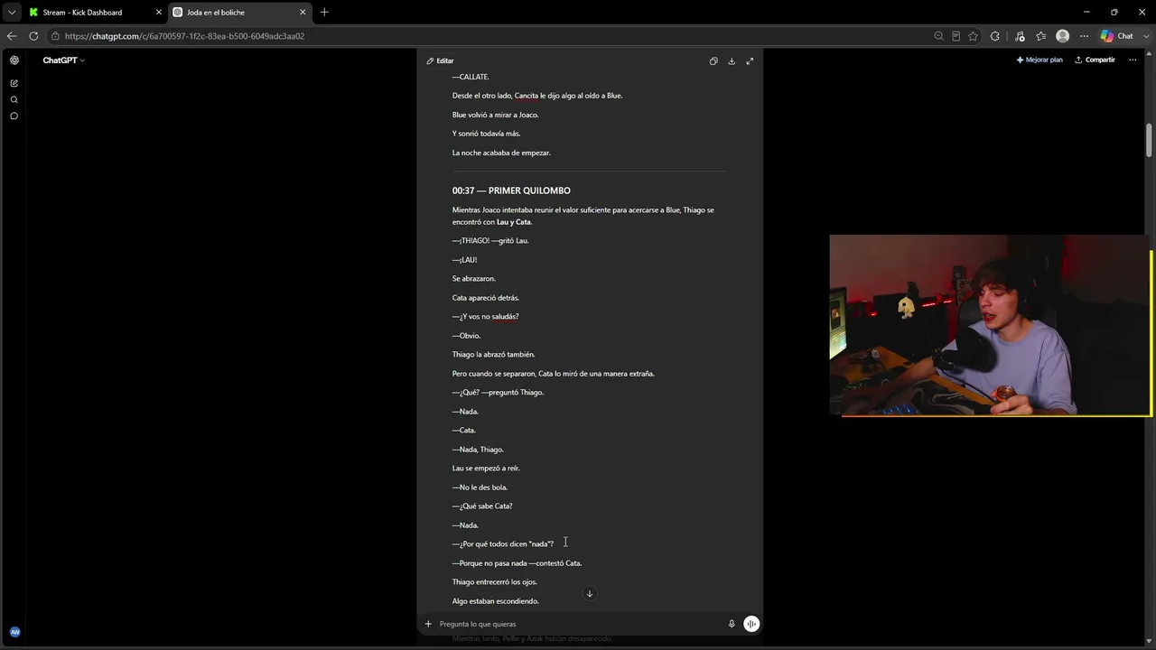Open the chats bubble icon in sidebar
Viewport: 1156px width, 650px height.
pos(14,116)
